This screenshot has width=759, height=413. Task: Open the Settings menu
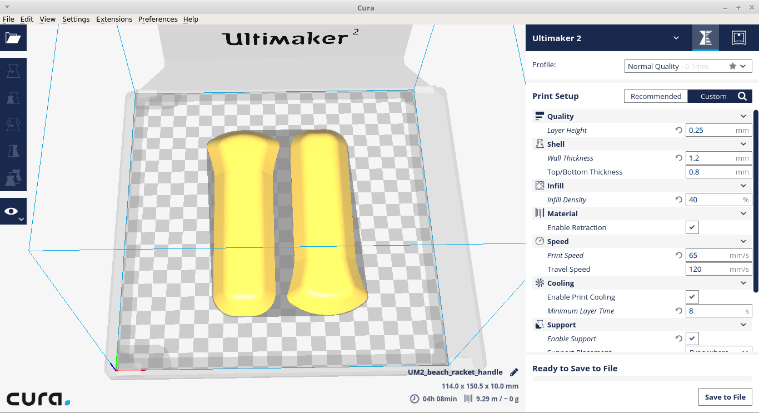point(76,19)
